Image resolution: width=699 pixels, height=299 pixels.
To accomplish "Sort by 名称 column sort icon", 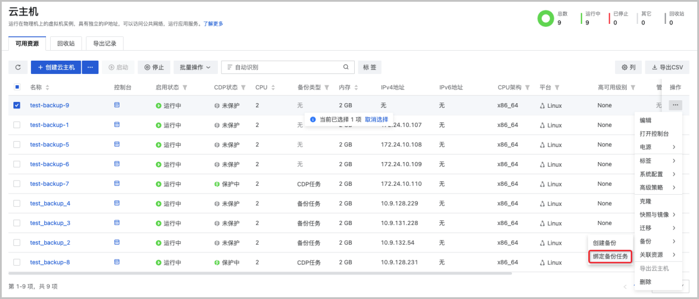I will coord(47,87).
